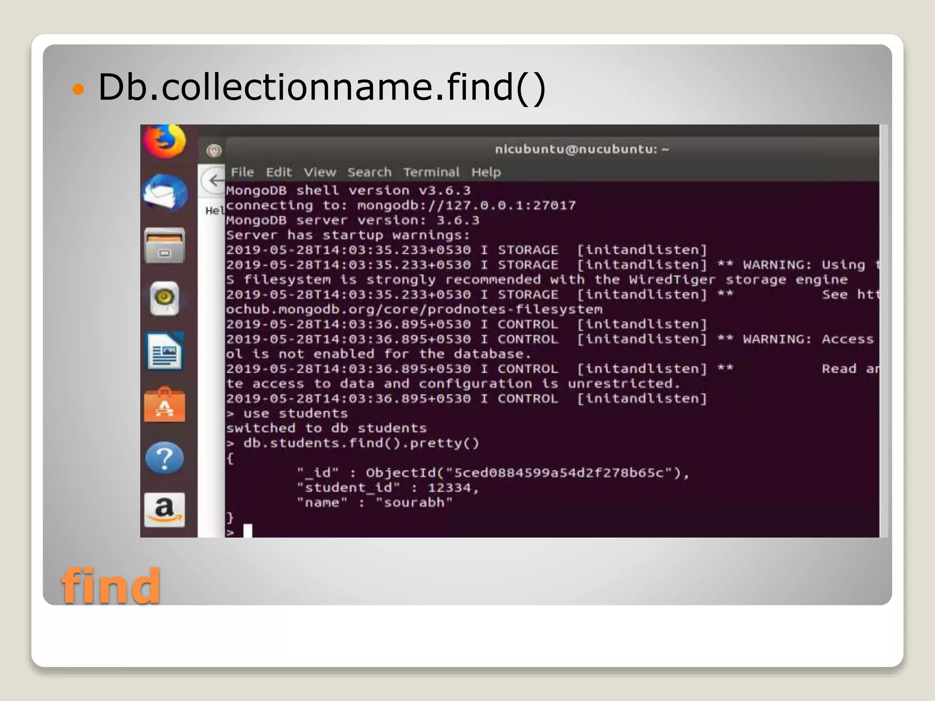Open Firefox from the Ubuntu dock
The width and height of the screenshot is (935, 701).
[165, 141]
